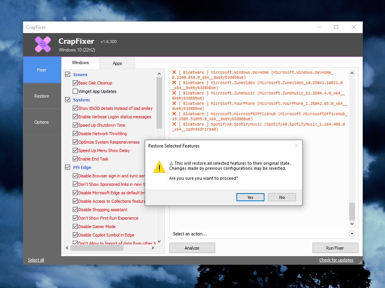Image resolution: width=385 pixels, height=288 pixels.
Task: Click the Check for updates link
Action: click(336, 260)
